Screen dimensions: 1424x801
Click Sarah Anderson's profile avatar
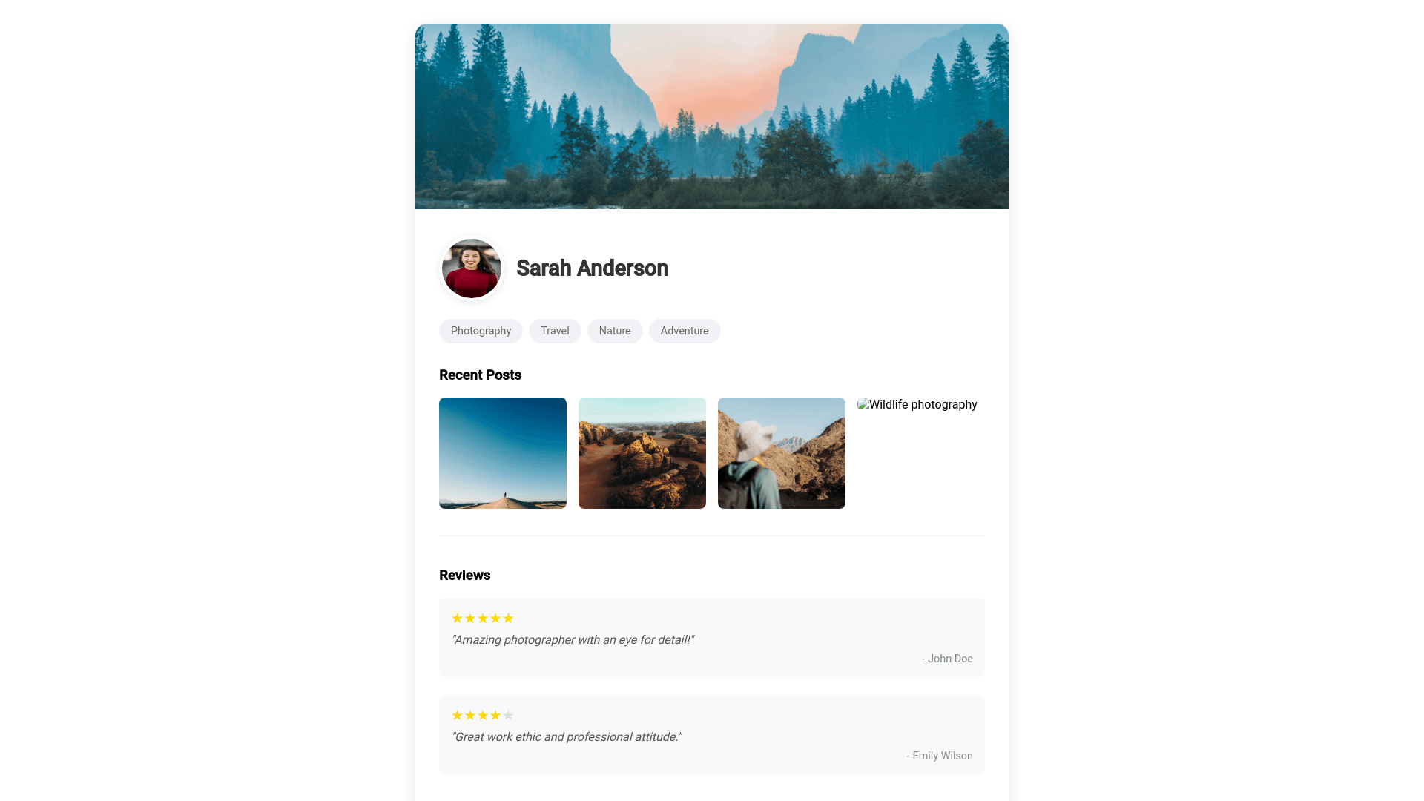tap(472, 268)
